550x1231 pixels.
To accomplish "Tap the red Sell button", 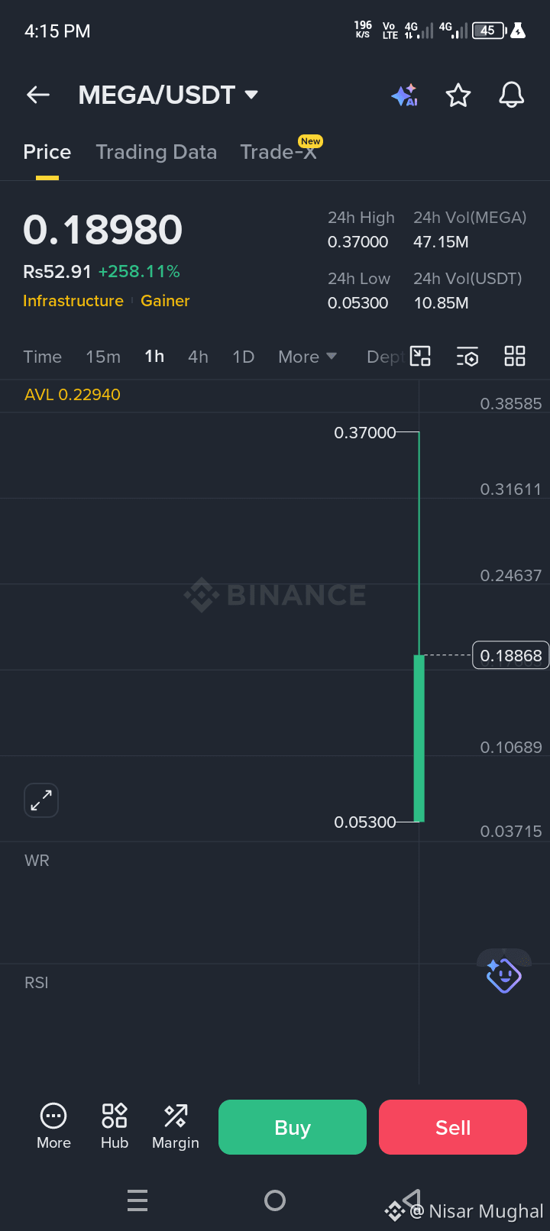I will coord(453,1127).
